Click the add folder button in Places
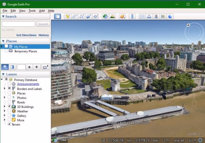205x143 pixels. pyautogui.click(x=46, y=67)
